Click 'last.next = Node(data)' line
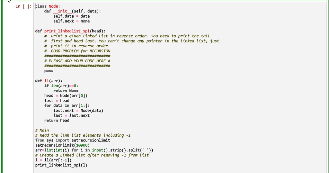 (x=78, y=110)
